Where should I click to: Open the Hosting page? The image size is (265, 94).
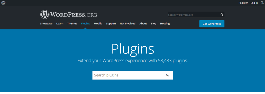tap(165, 24)
